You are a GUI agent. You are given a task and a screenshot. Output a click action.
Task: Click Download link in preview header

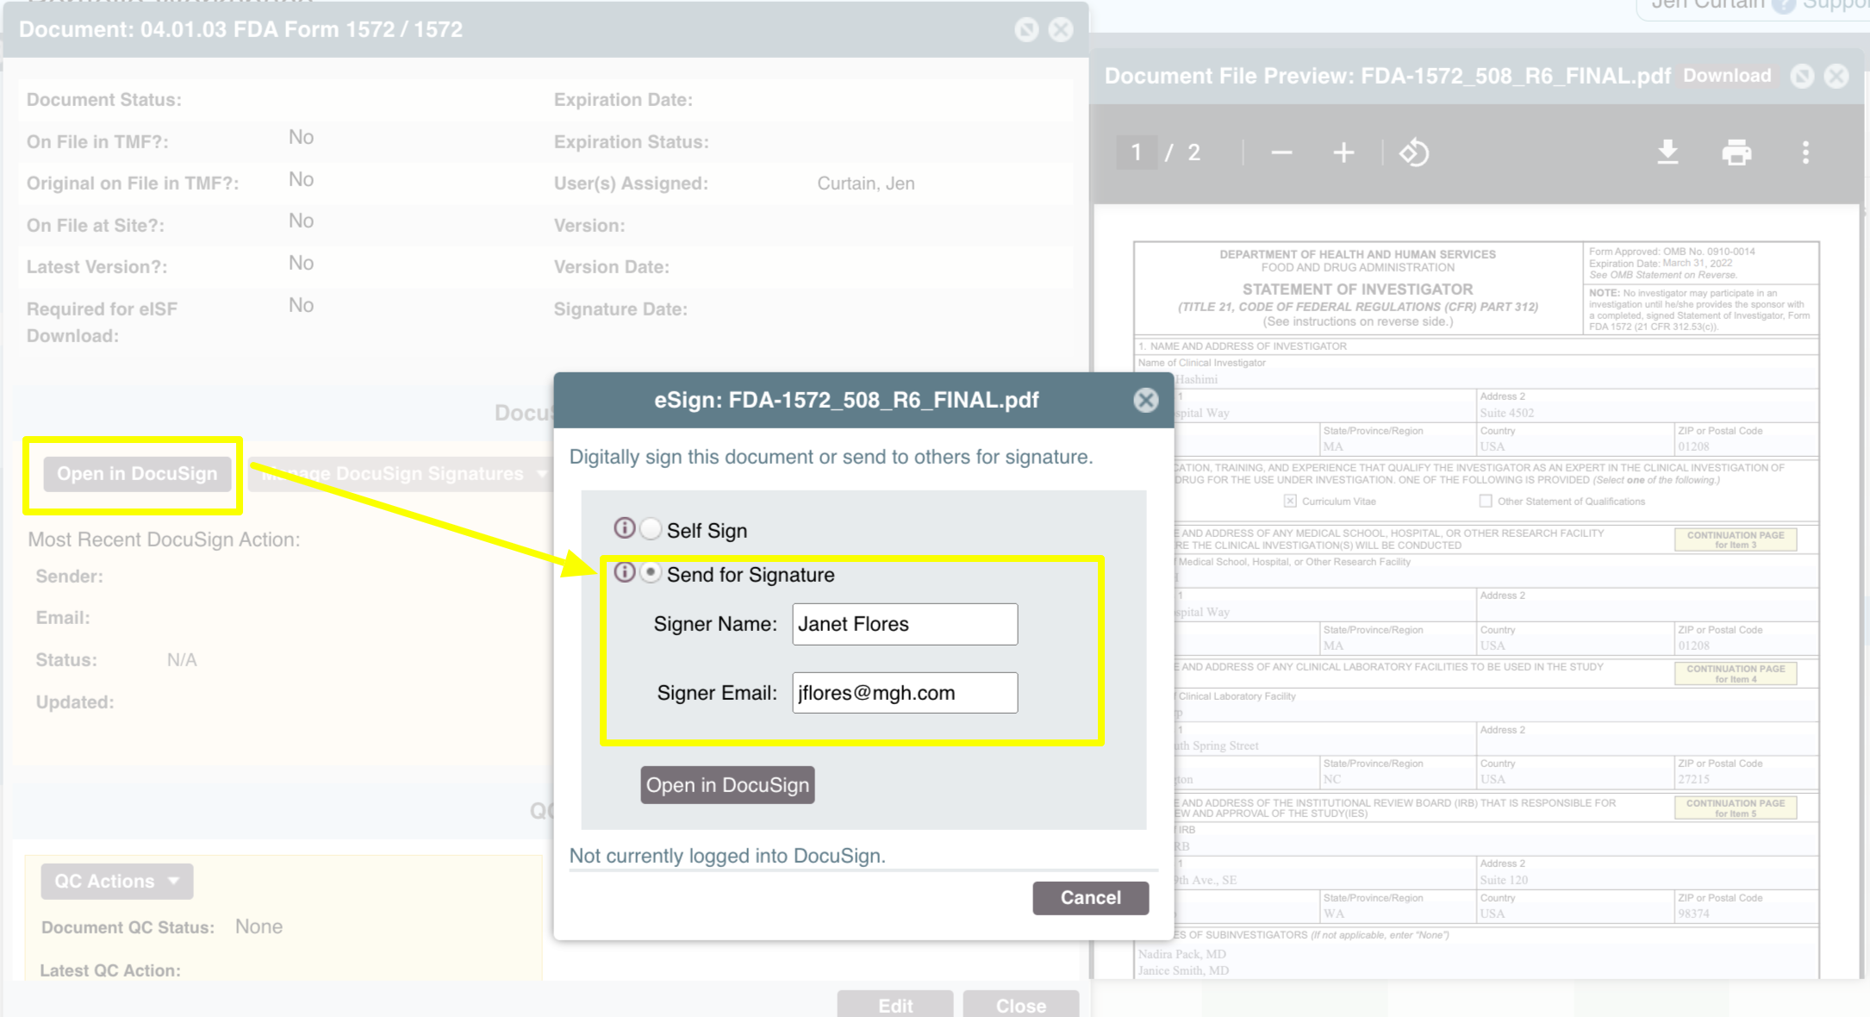pyautogui.click(x=1727, y=76)
